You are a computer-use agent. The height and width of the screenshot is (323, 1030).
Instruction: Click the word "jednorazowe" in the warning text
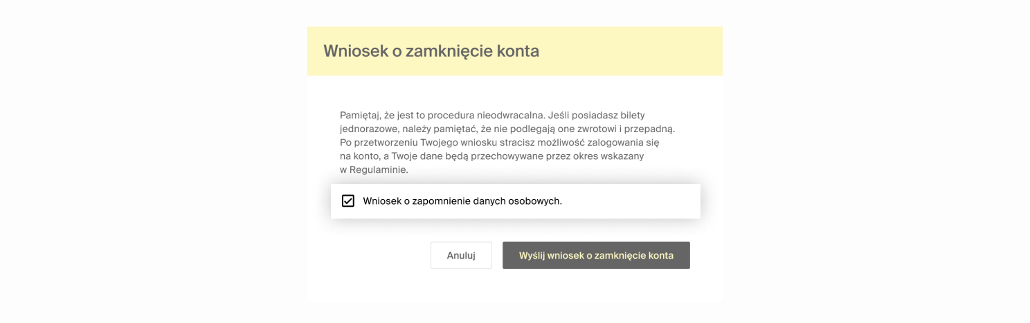pos(368,129)
